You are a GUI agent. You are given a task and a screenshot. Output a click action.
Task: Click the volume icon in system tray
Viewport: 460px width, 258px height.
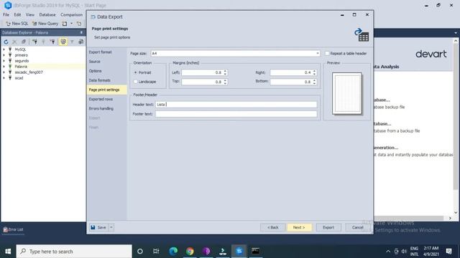coord(404,252)
